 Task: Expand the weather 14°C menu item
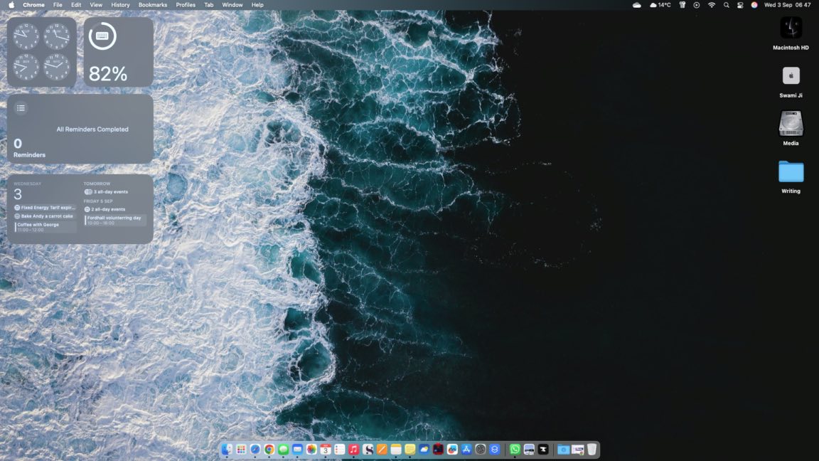tap(660, 5)
